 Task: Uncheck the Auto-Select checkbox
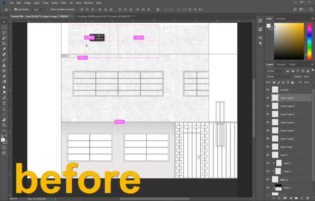click(x=16, y=9)
